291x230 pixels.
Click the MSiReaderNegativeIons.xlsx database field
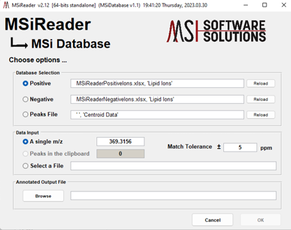click(x=157, y=99)
